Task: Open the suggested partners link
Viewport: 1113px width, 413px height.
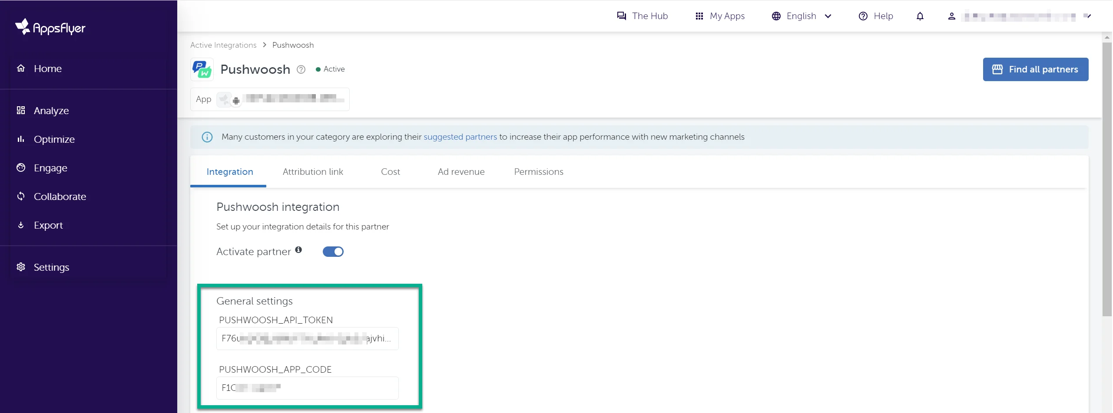Action: point(460,137)
